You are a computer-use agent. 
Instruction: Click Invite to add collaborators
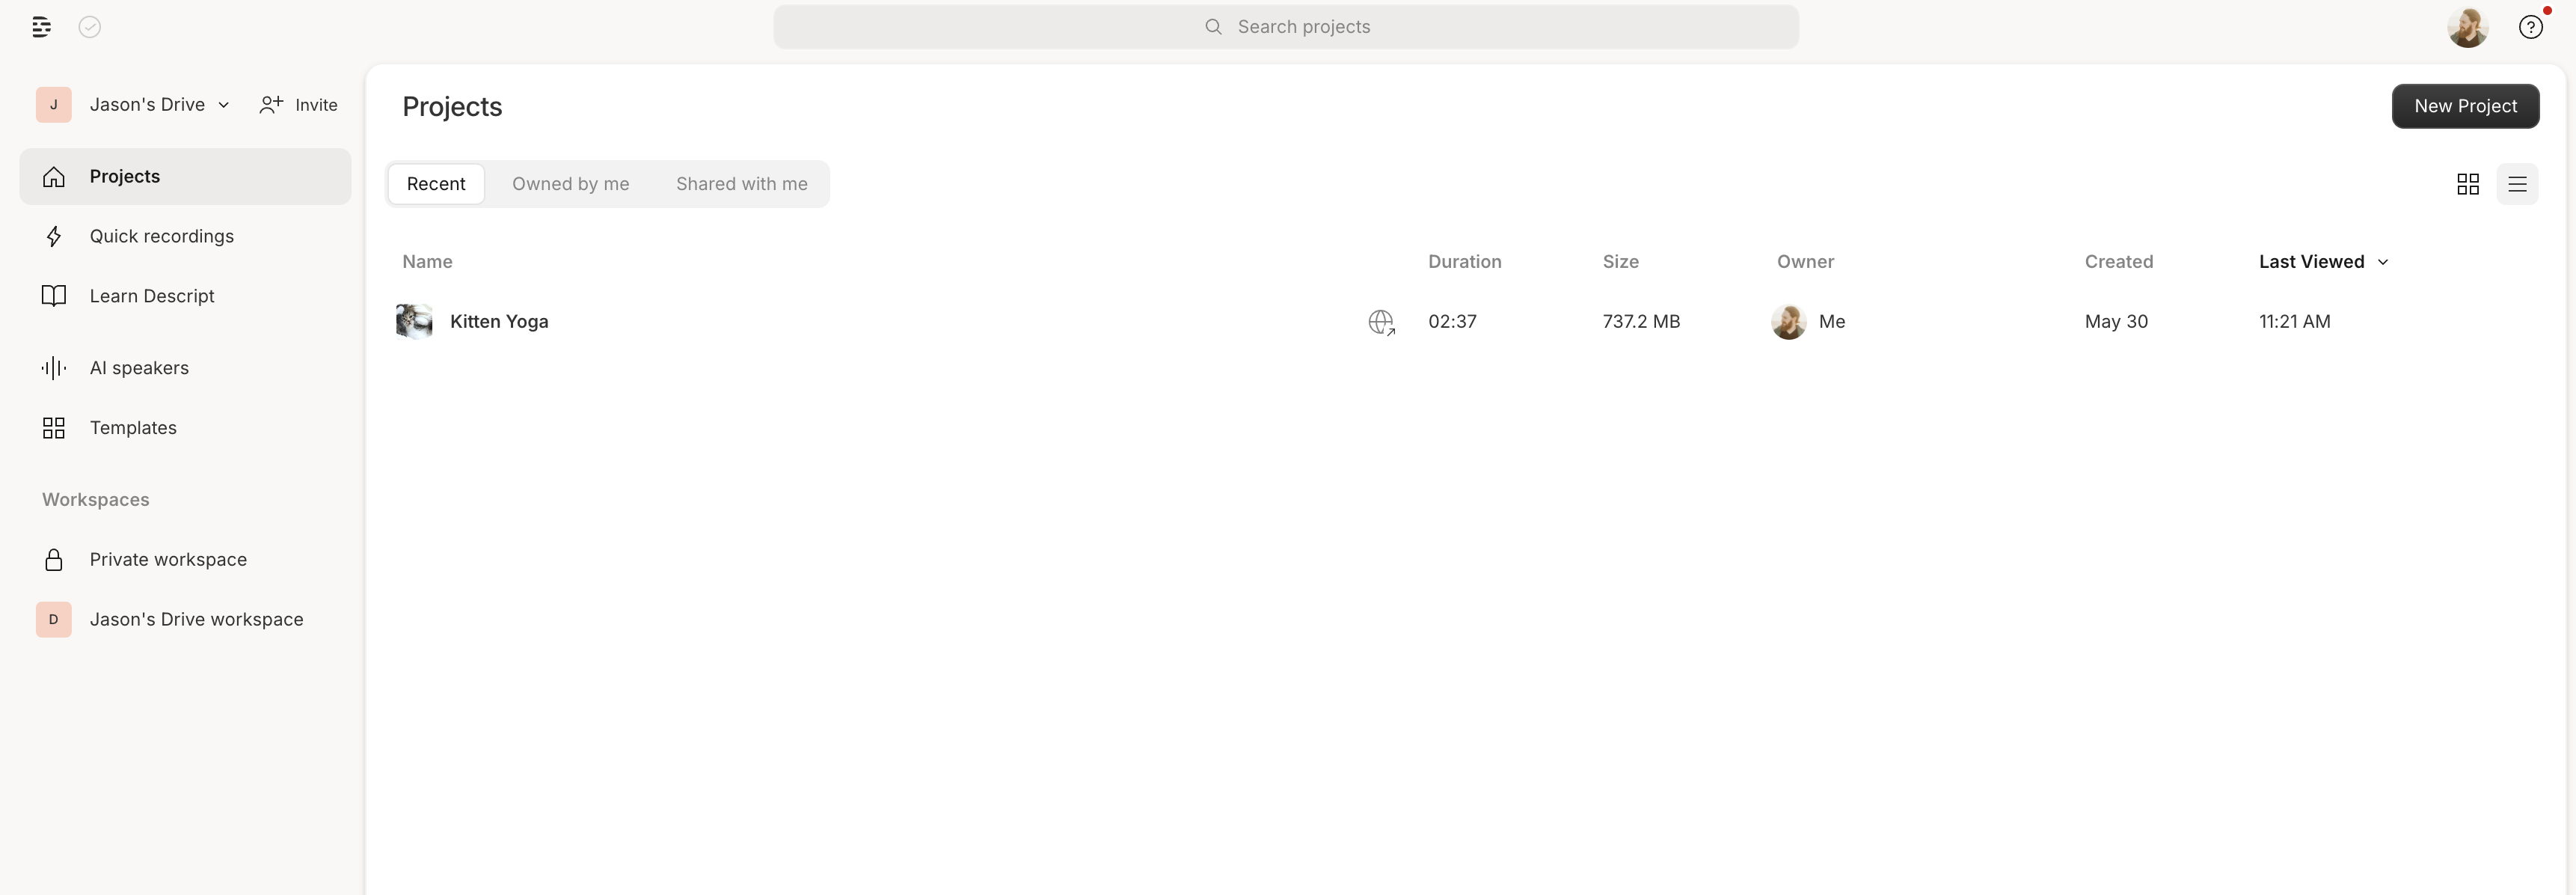click(x=297, y=104)
